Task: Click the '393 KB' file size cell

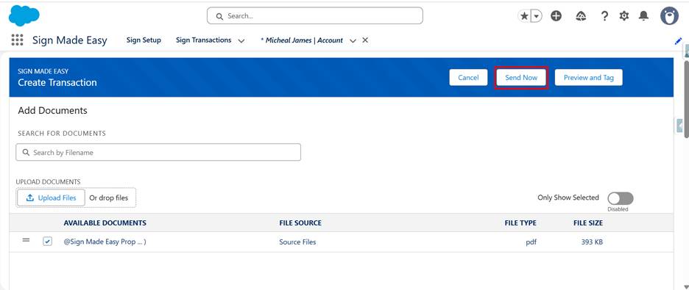Action: tap(591, 242)
